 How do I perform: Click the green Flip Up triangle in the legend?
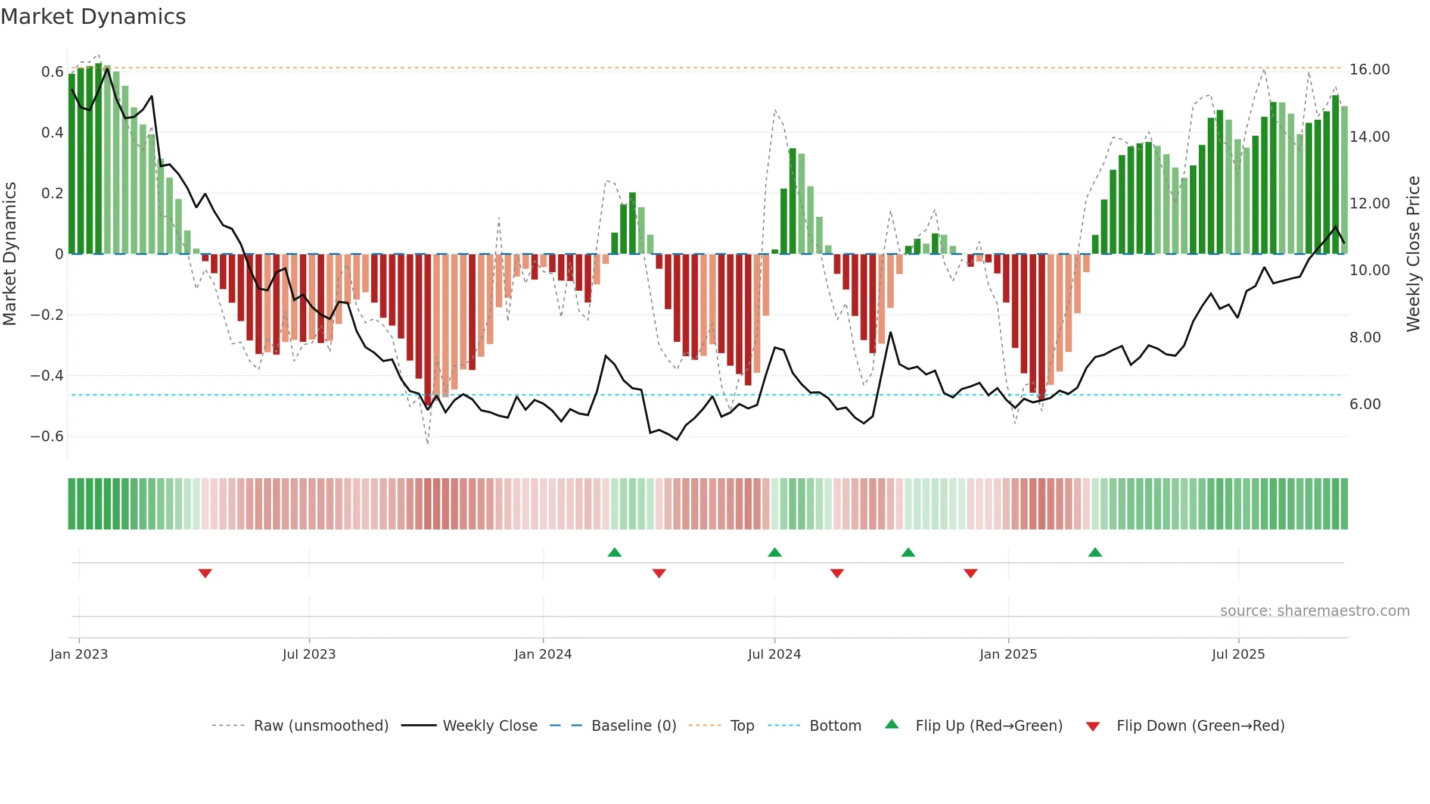(891, 724)
